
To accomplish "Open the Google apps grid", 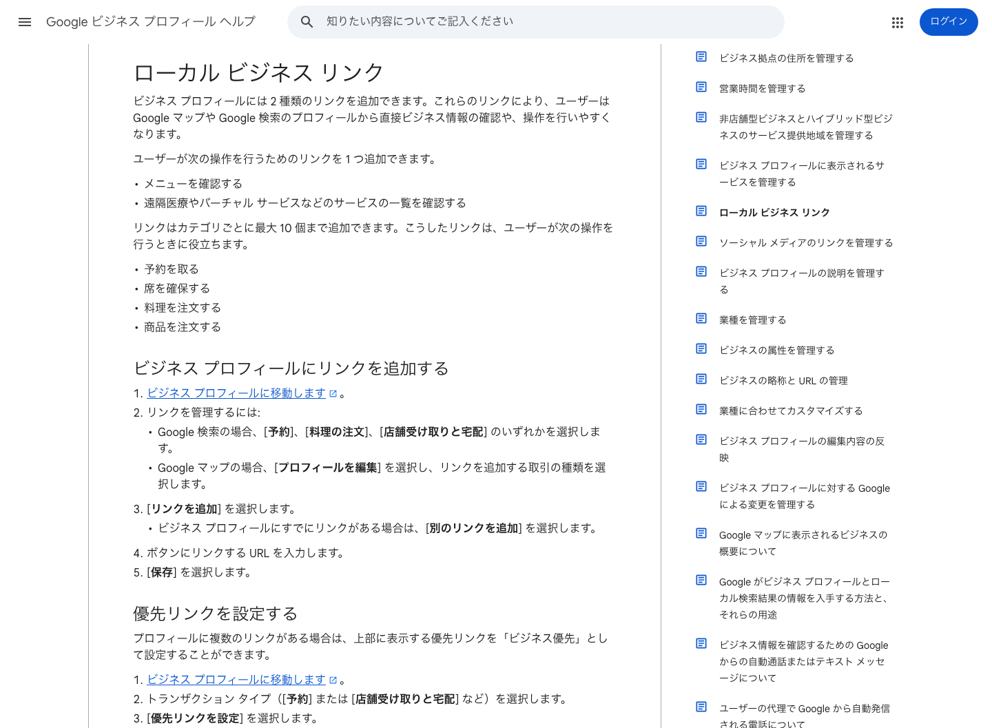I will [x=897, y=22].
